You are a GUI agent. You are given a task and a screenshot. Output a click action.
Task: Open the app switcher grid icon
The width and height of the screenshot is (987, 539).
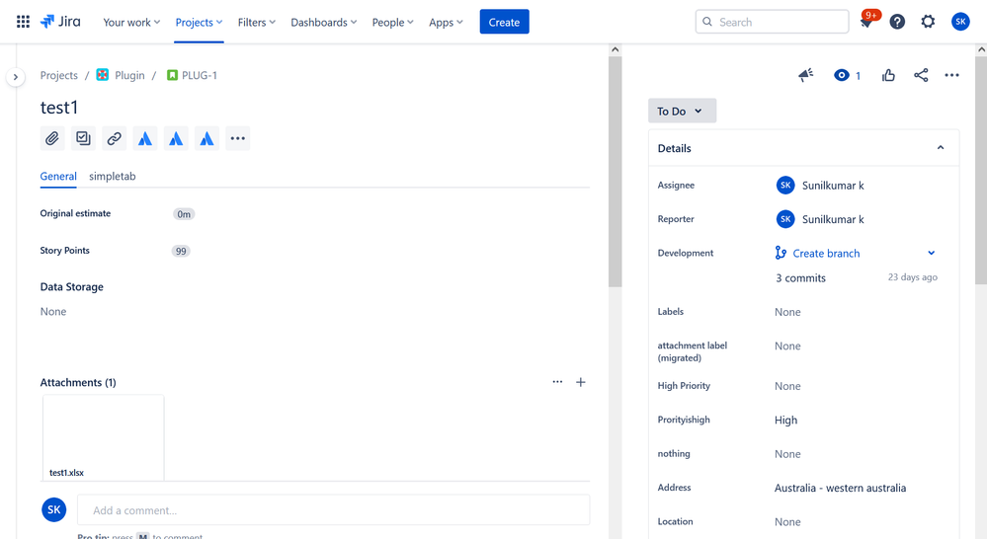point(24,22)
